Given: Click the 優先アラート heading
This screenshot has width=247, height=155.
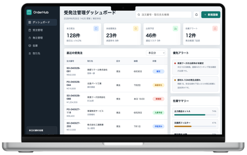Looking at the screenshot, I should tap(181, 53).
